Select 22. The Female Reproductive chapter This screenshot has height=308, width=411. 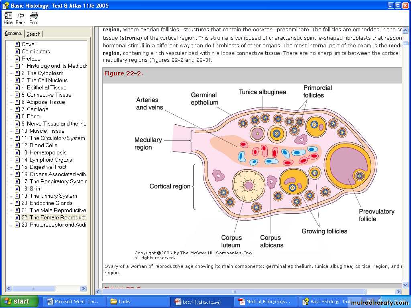[54, 217]
